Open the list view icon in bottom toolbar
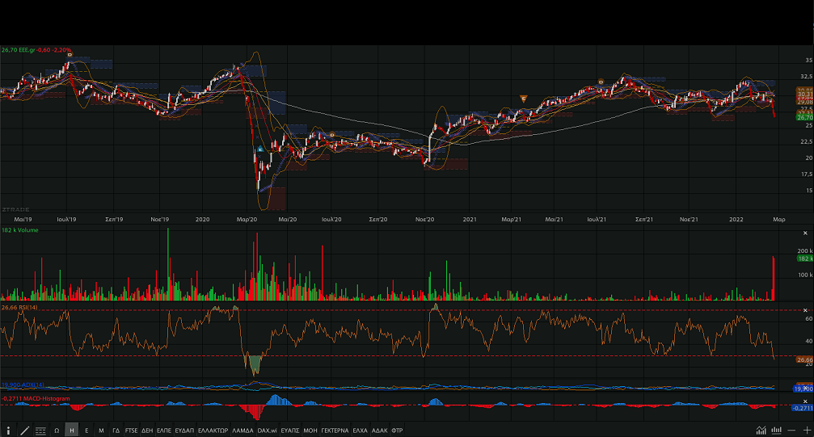The image size is (814, 437). (40, 431)
